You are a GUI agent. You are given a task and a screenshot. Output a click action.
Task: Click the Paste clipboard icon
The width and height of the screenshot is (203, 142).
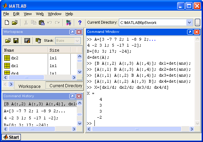(42, 23)
